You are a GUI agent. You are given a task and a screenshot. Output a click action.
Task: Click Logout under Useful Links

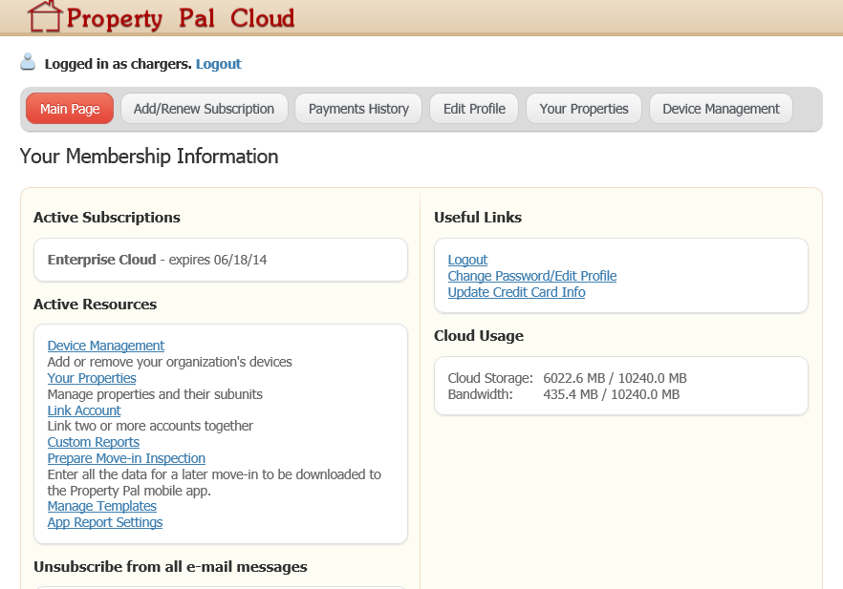click(467, 260)
